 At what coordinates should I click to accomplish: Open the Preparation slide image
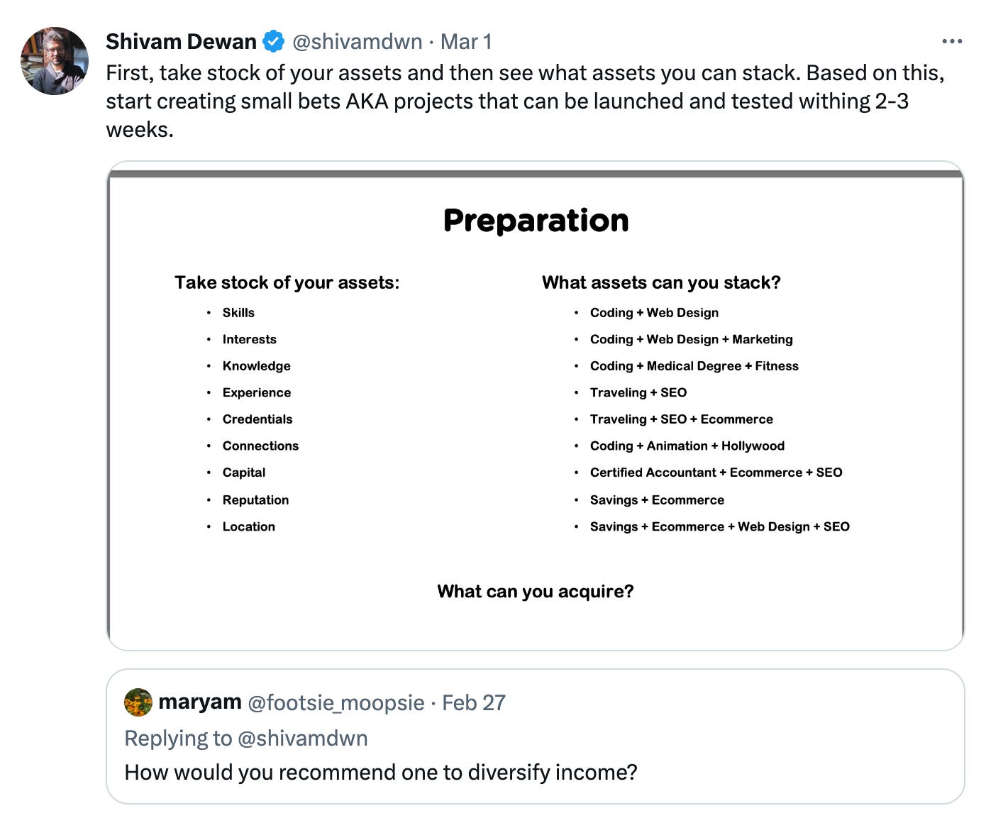point(536,406)
